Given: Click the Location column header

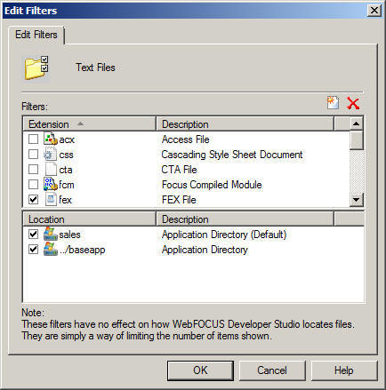Looking at the screenshot, I should pos(89,219).
